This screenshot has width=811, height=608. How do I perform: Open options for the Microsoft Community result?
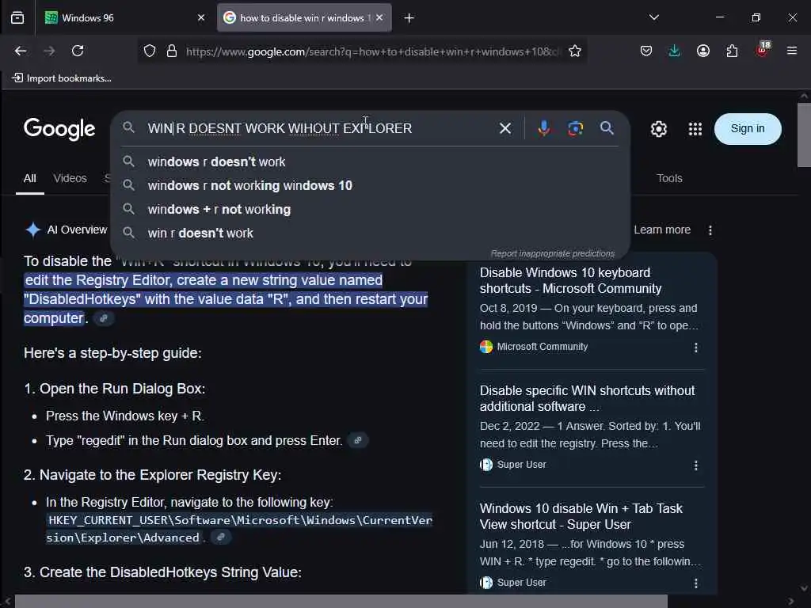pyautogui.click(x=695, y=348)
